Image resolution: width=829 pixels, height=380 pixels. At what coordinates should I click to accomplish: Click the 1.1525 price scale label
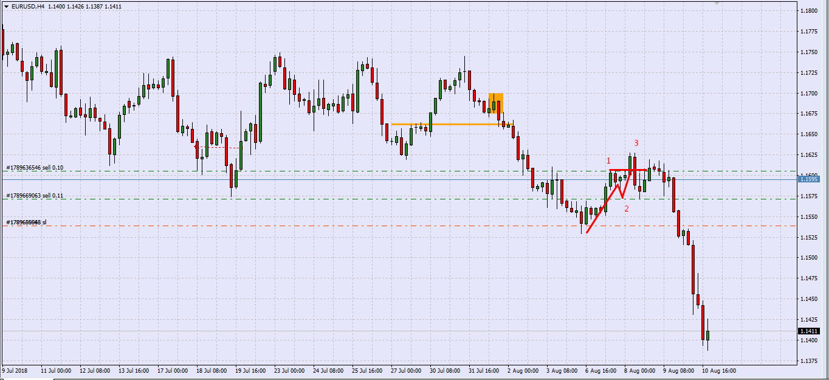click(x=809, y=237)
